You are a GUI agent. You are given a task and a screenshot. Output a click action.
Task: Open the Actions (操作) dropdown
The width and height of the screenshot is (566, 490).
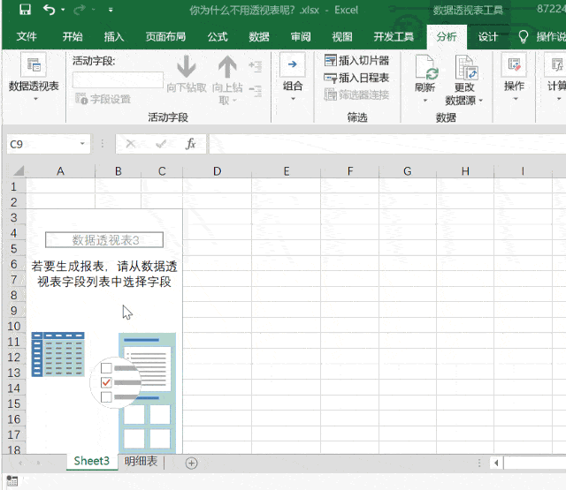tap(514, 75)
